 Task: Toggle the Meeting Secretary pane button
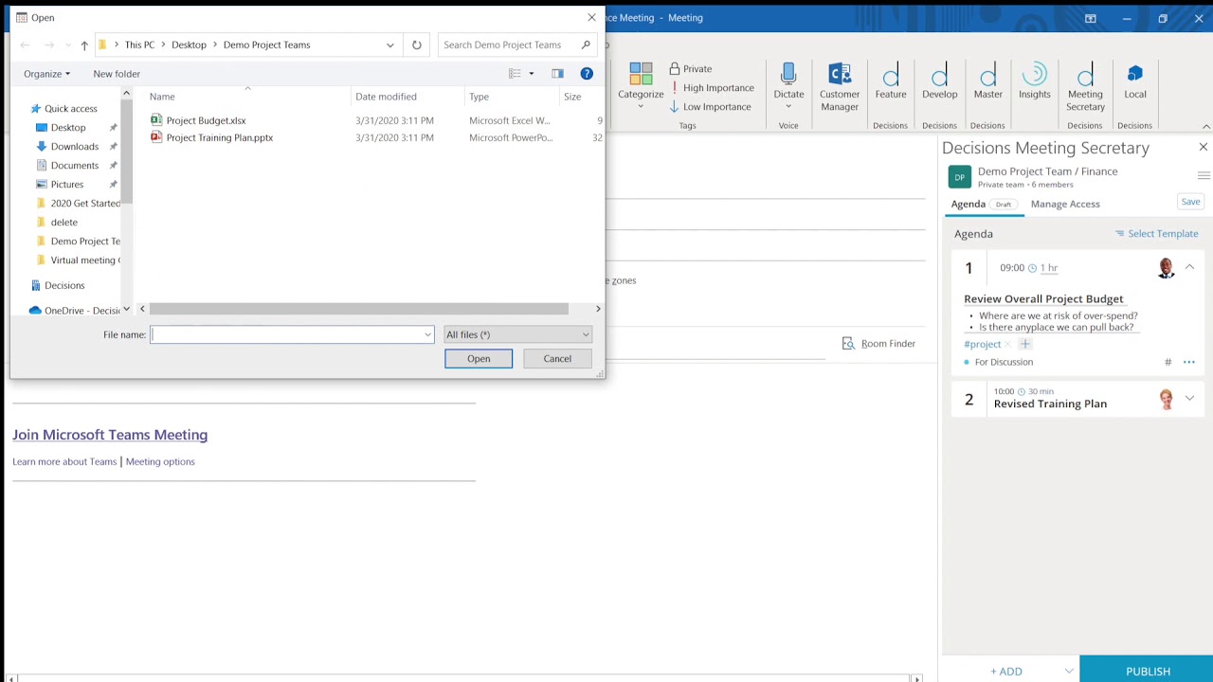click(x=1085, y=86)
